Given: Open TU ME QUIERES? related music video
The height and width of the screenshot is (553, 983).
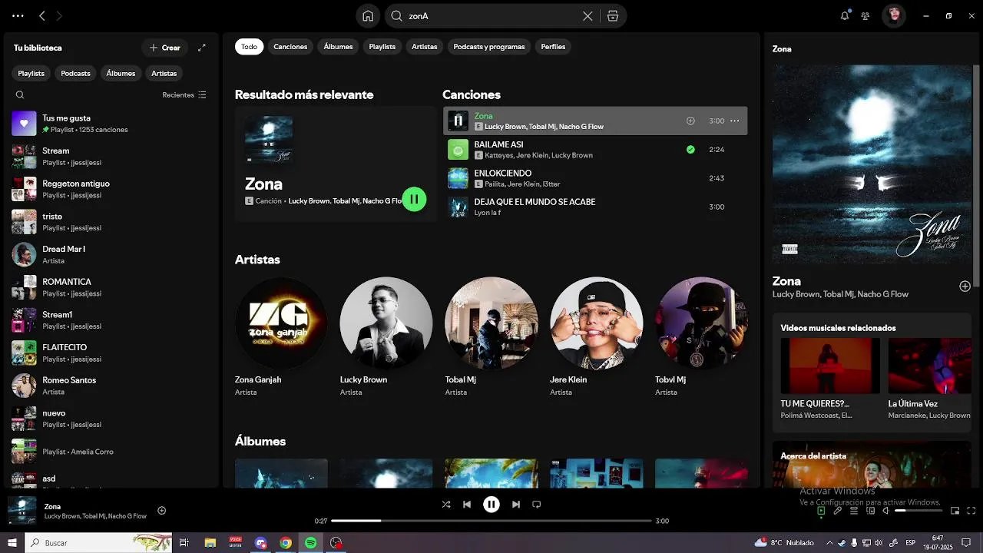Looking at the screenshot, I should pyautogui.click(x=830, y=379).
